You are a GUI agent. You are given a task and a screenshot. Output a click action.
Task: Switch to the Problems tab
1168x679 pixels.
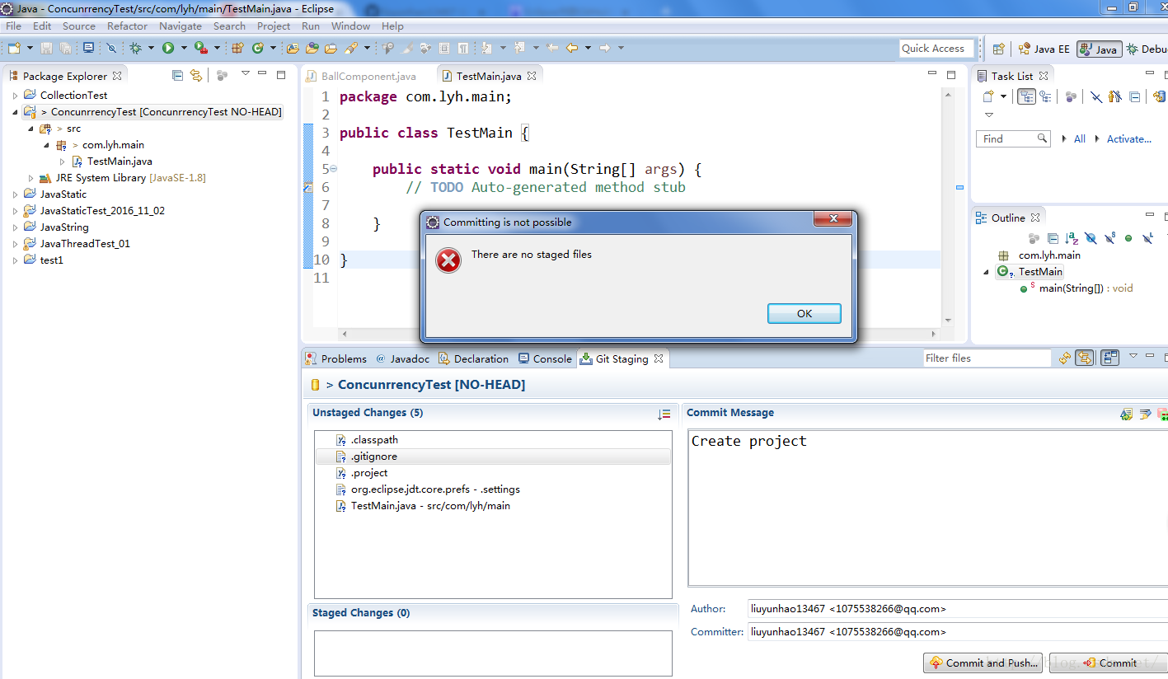336,358
